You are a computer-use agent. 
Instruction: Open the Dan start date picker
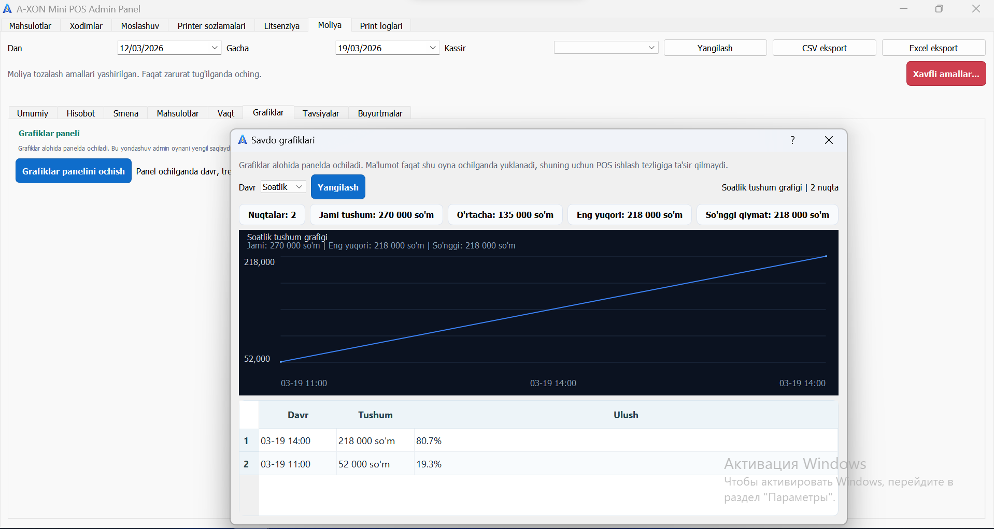pyautogui.click(x=215, y=48)
